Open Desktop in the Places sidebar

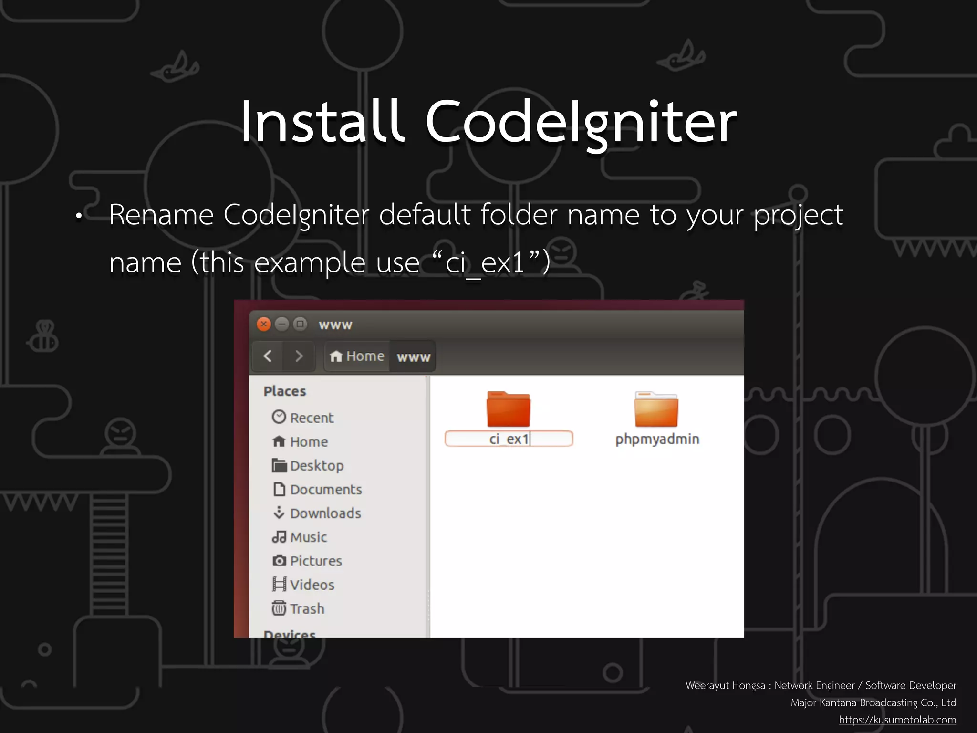[317, 466]
